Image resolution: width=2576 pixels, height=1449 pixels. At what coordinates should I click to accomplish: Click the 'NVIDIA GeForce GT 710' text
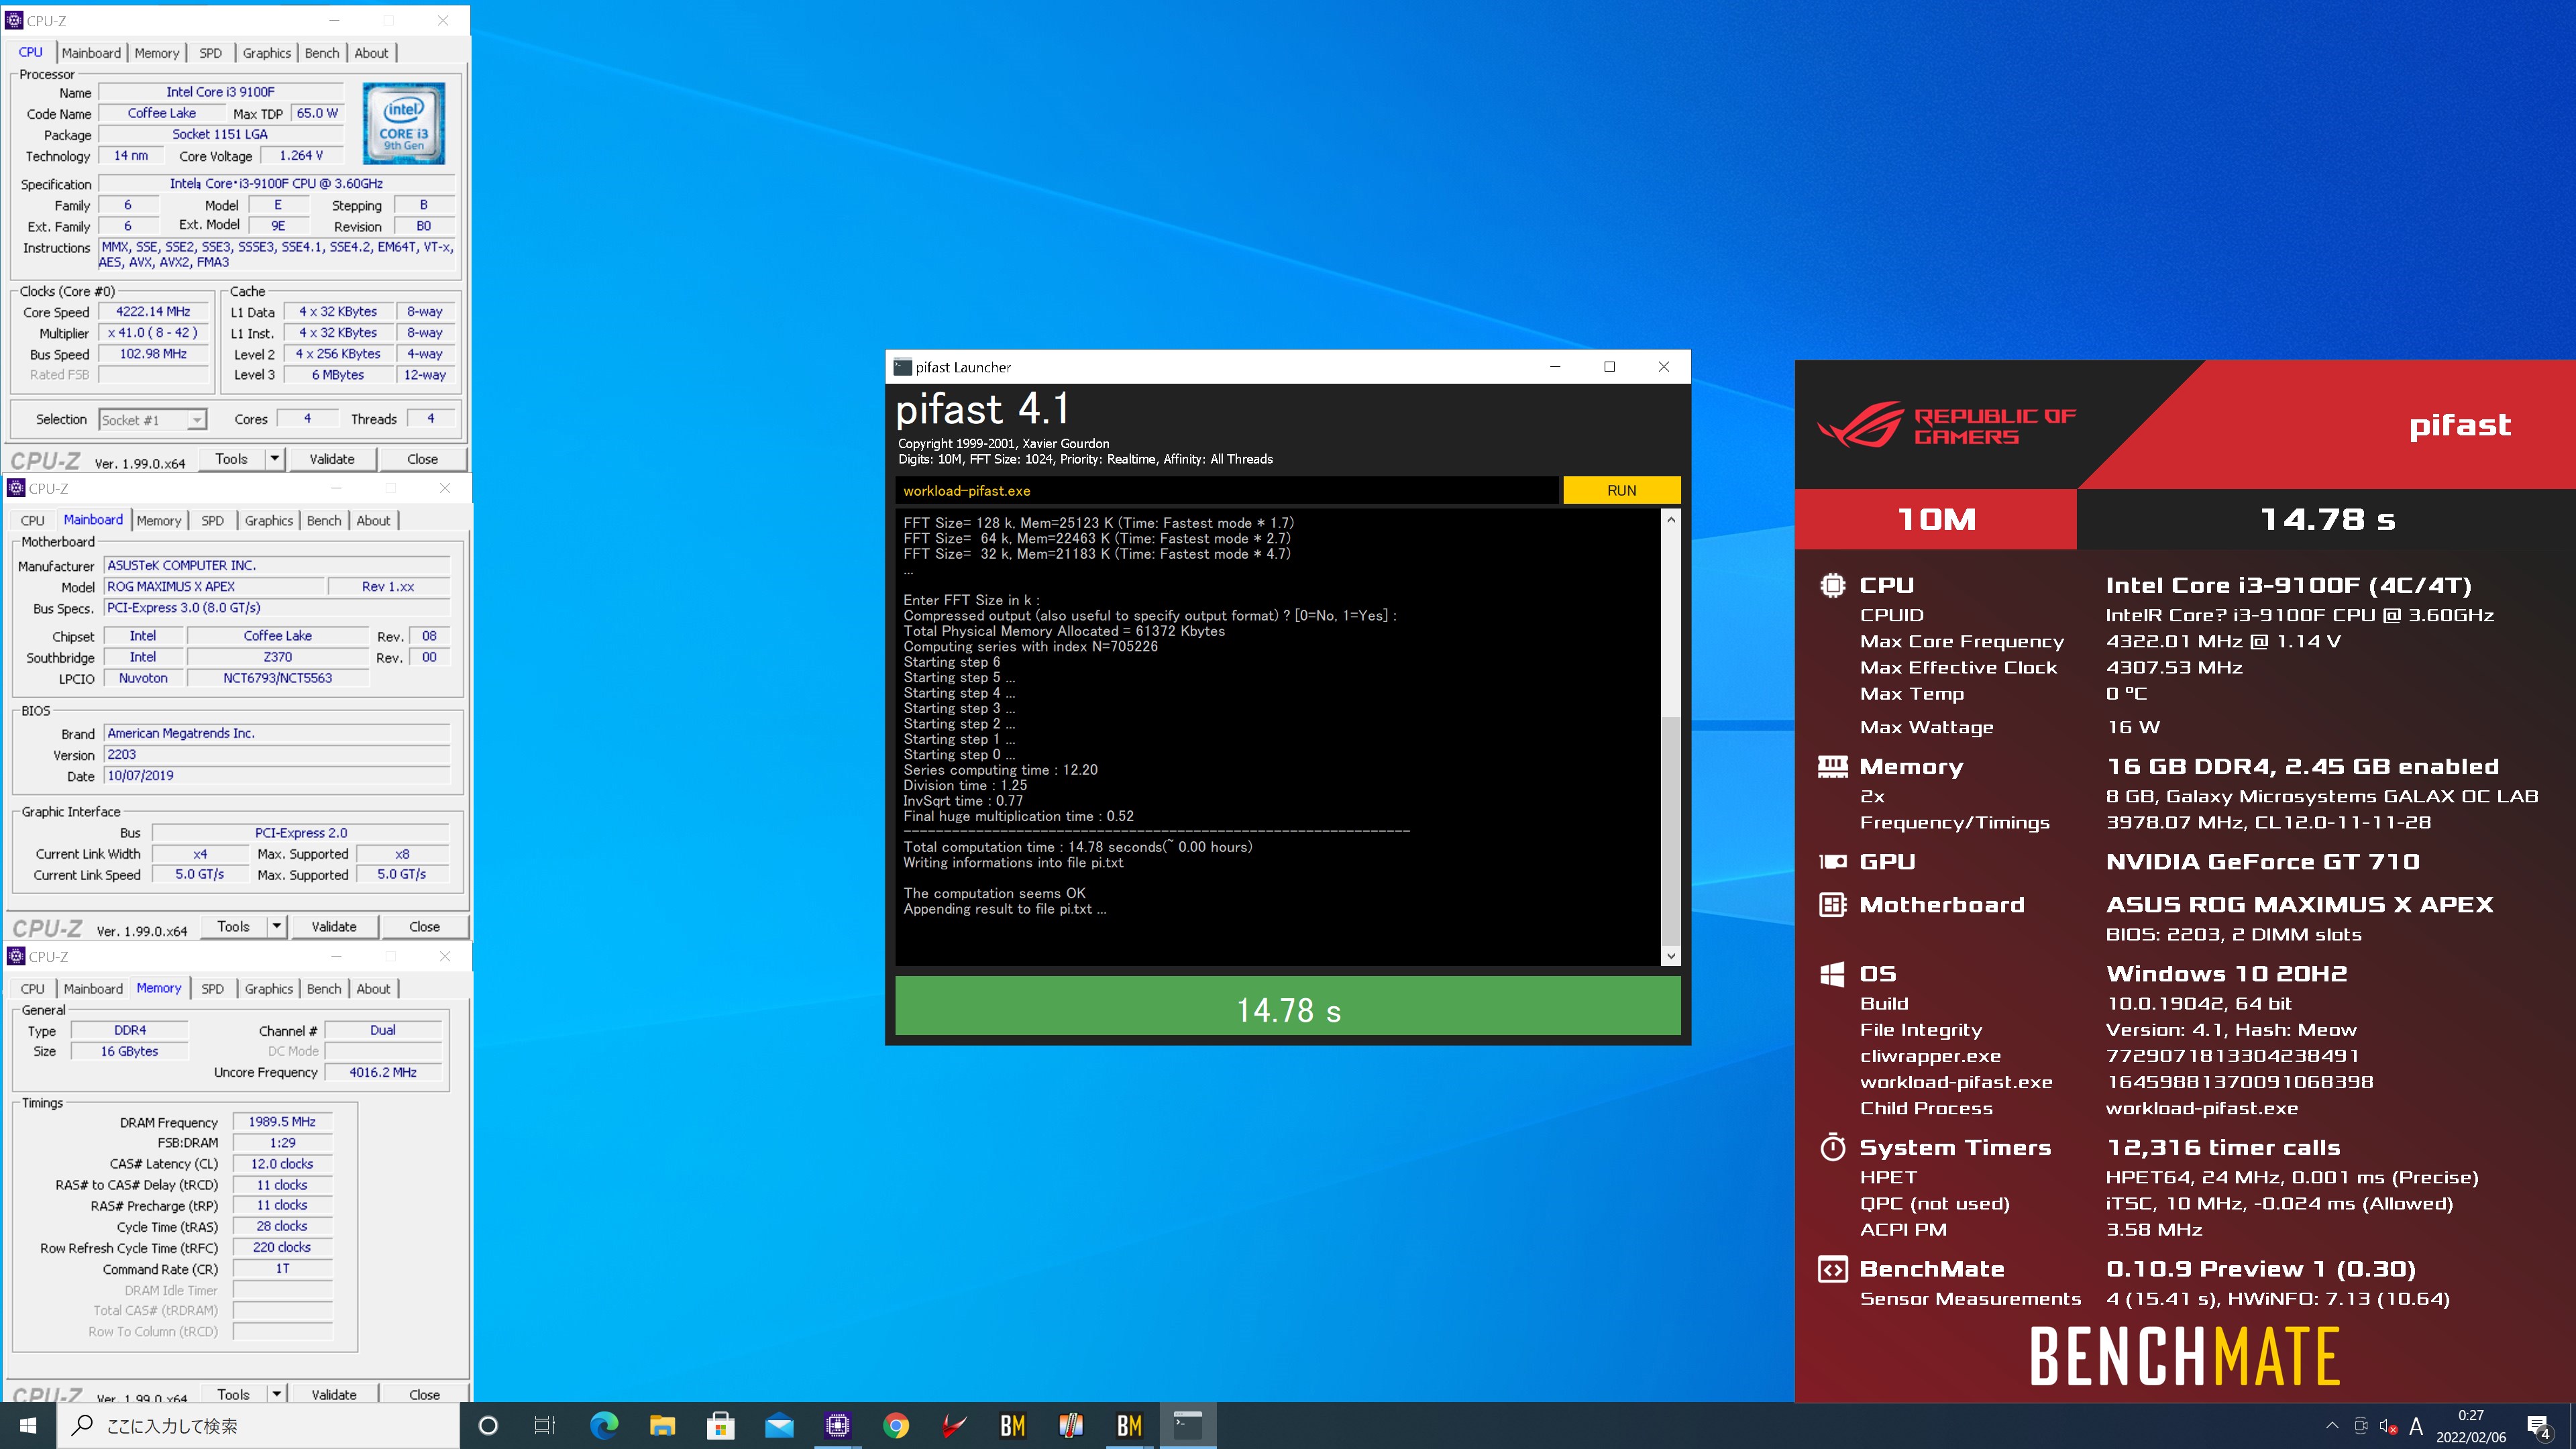2262,861
